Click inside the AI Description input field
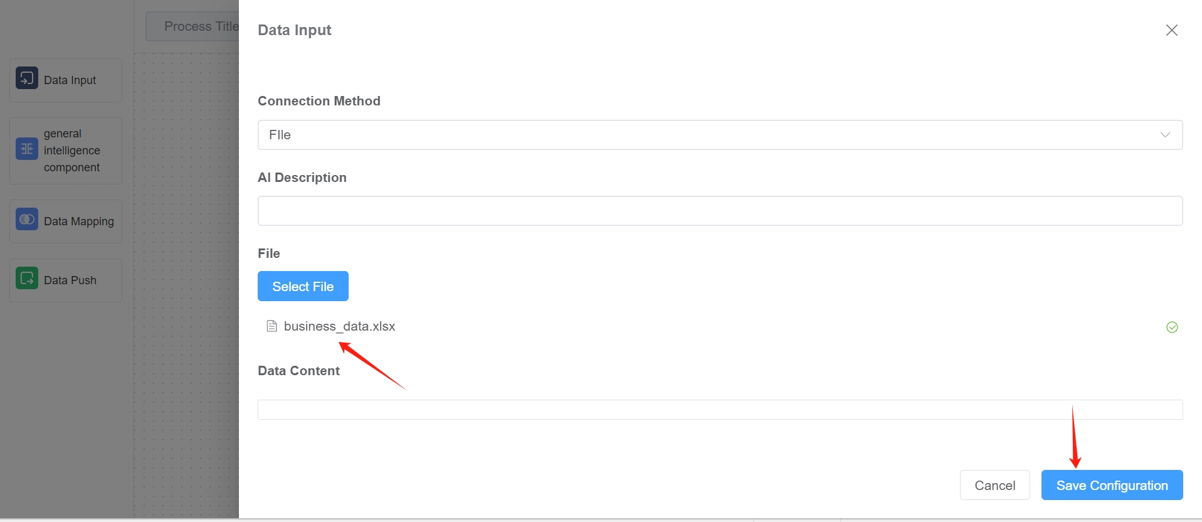1202x522 pixels. (x=719, y=211)
